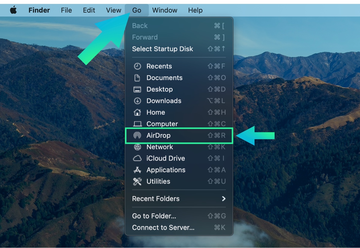This screenshot has width=360, height=248.
Task: Click the Apple logo menu
Action: [13, 10]
